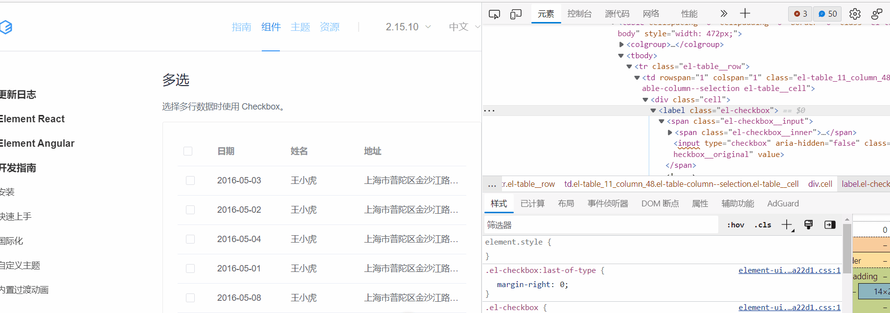
Task: Check the row dated 2016-05-08
Action: (x=190, y=298)
